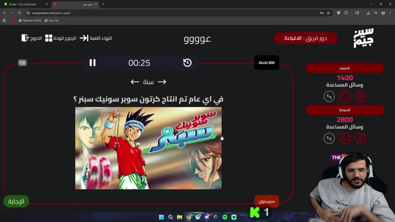Open Xbox app from the taskbar
This screenshot has height=222, width=395.
click(x=198, y=217)
